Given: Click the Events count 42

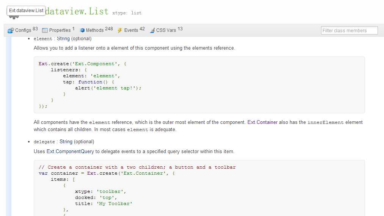Looking at the screenshot, I should click(x=142, y=29).
